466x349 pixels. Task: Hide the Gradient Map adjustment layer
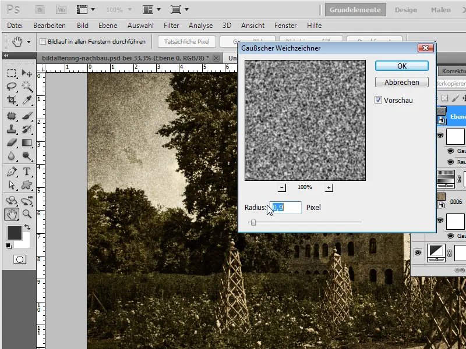[x=418, y=253]
